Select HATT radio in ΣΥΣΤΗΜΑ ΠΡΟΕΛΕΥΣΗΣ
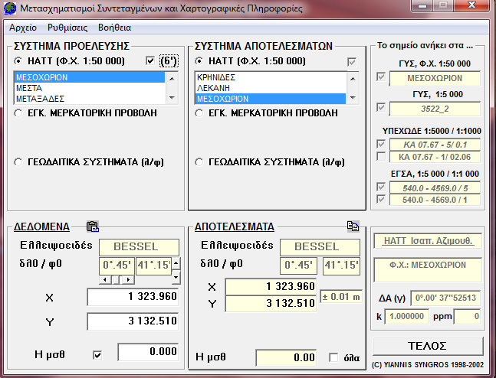 point(18,61)
